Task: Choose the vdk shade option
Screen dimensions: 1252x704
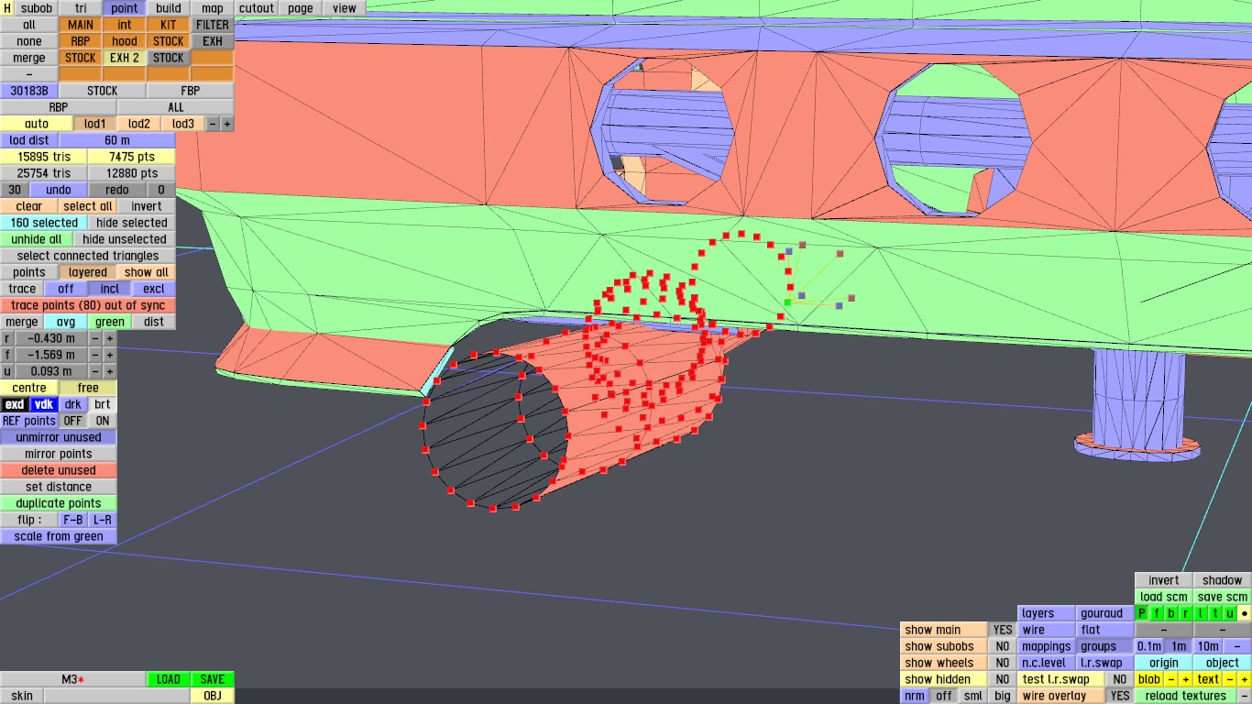Action: pyautogui.click(x=44, y=404)
